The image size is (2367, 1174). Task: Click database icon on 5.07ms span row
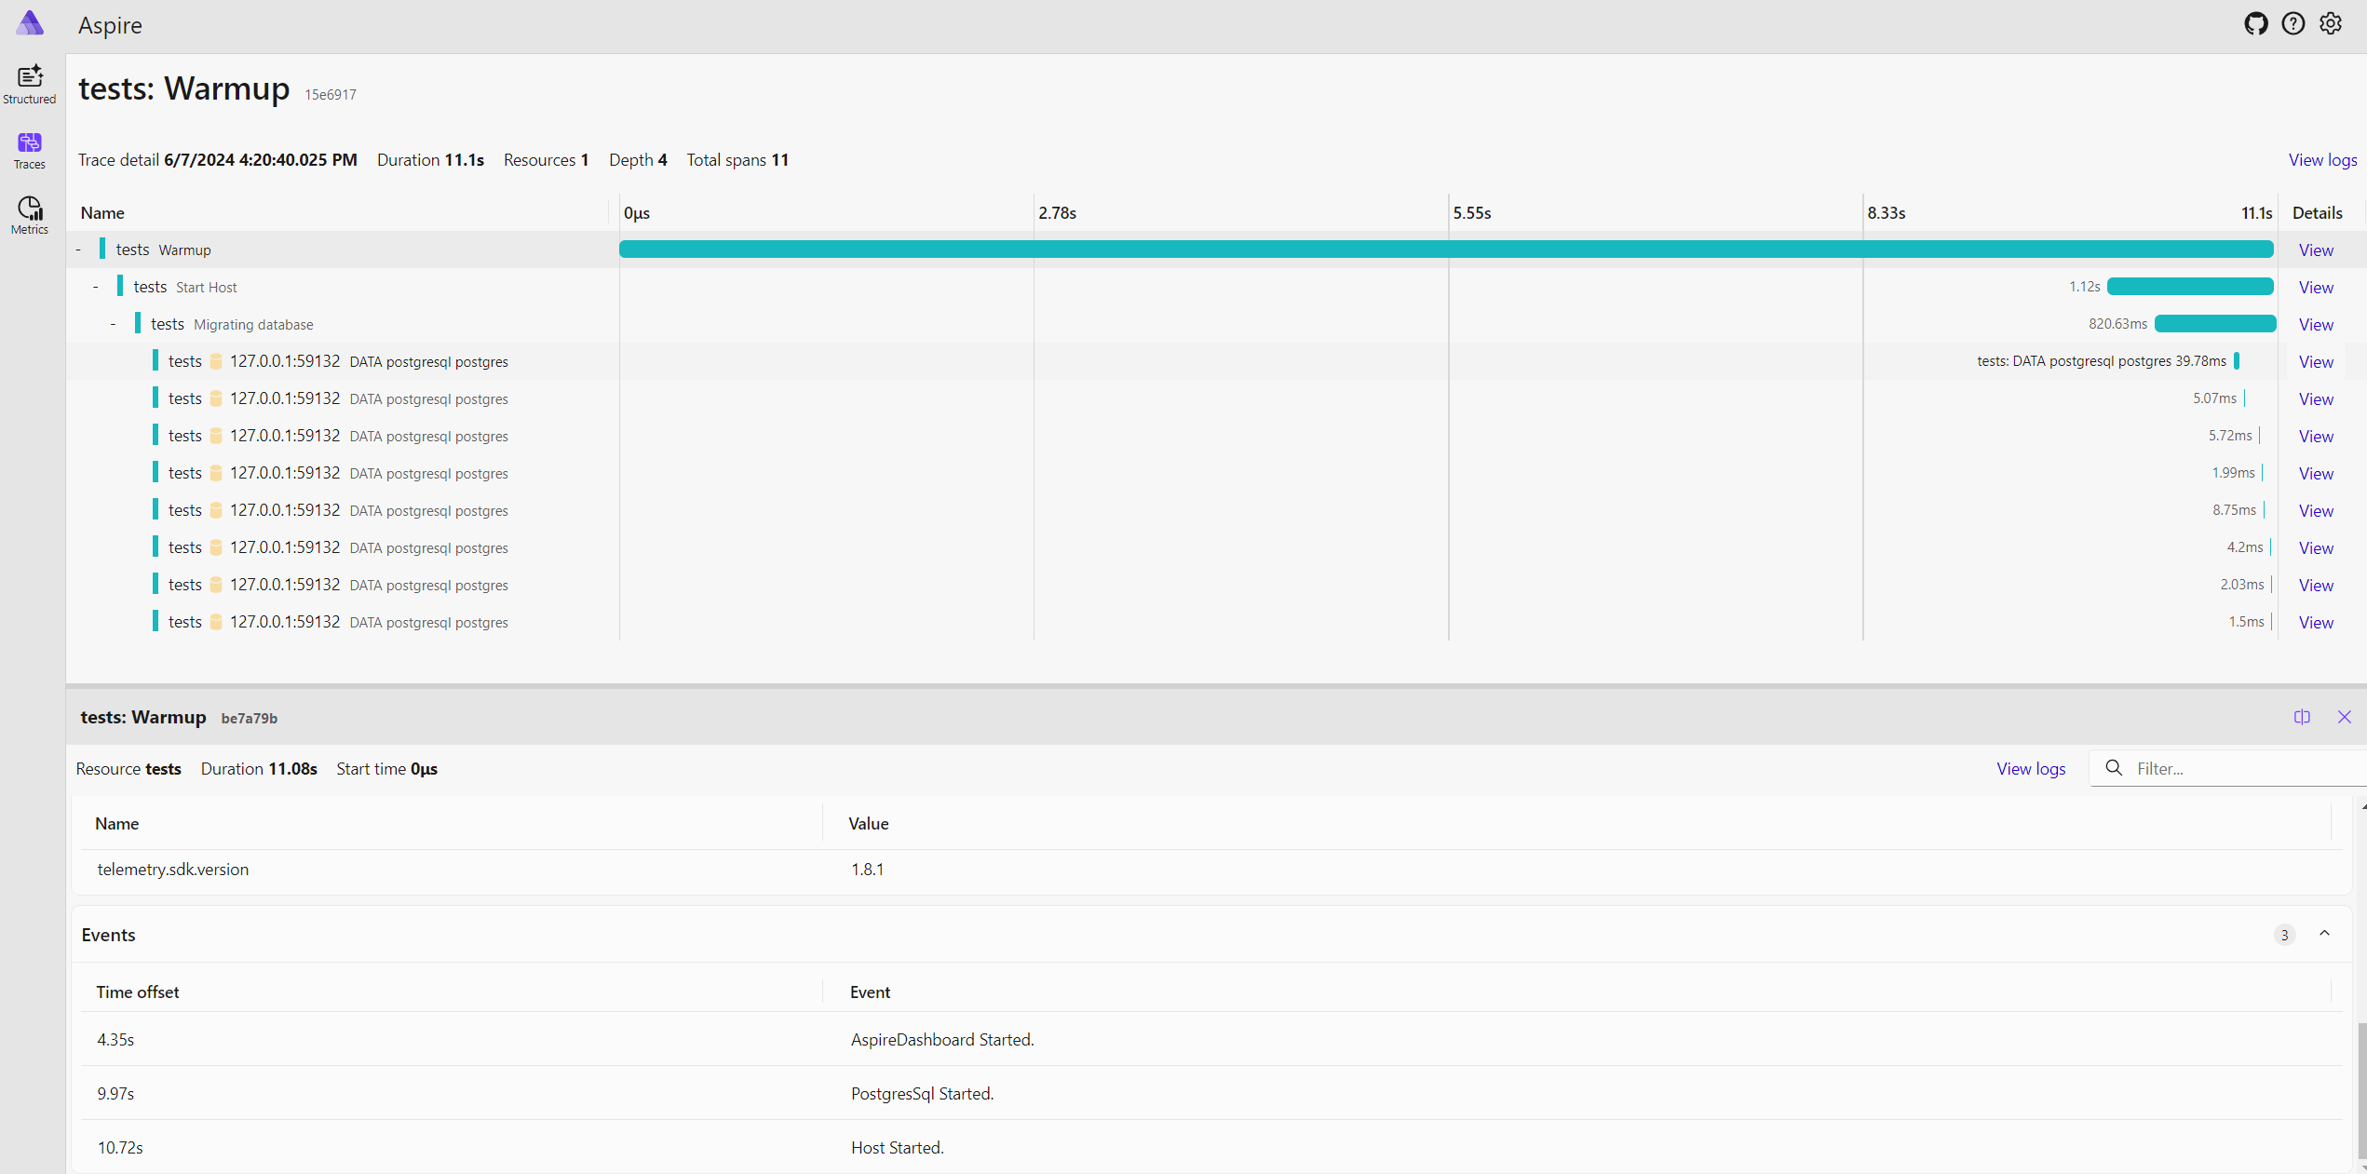coord(216,398)
